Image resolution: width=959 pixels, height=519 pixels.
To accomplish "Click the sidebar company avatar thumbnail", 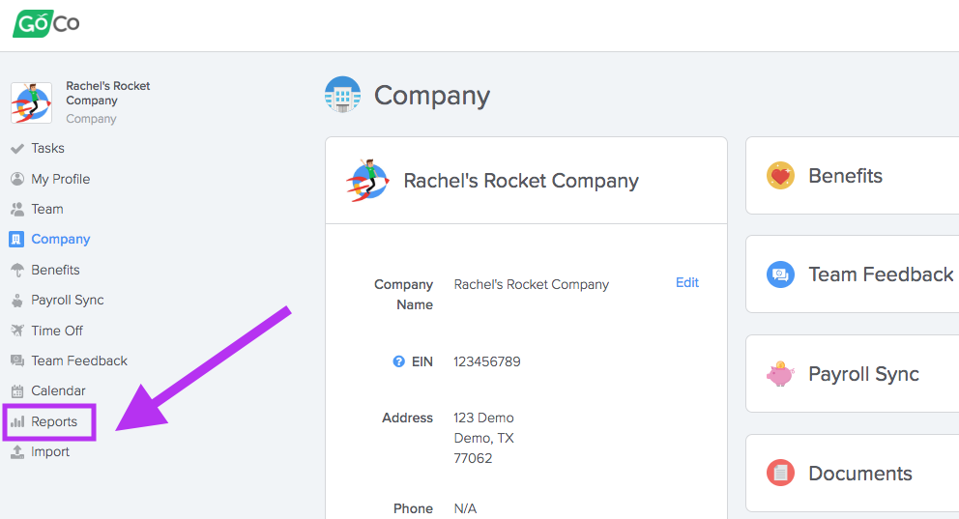I will coord(31,102).
